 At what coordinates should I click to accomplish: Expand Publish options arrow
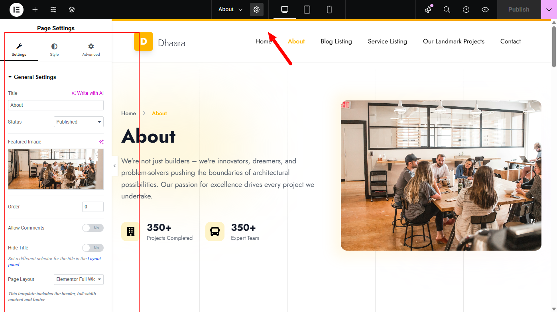(x=549, y=10)
